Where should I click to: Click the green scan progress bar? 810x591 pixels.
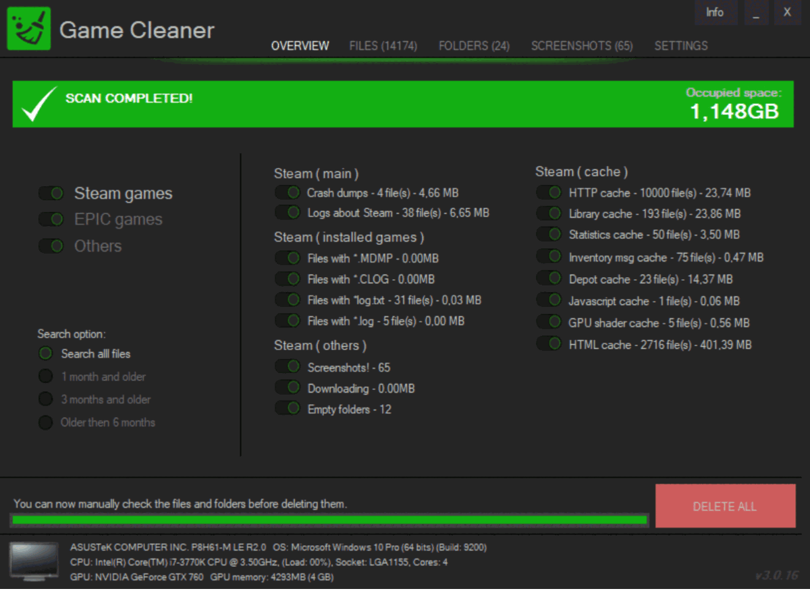[329, 520]
